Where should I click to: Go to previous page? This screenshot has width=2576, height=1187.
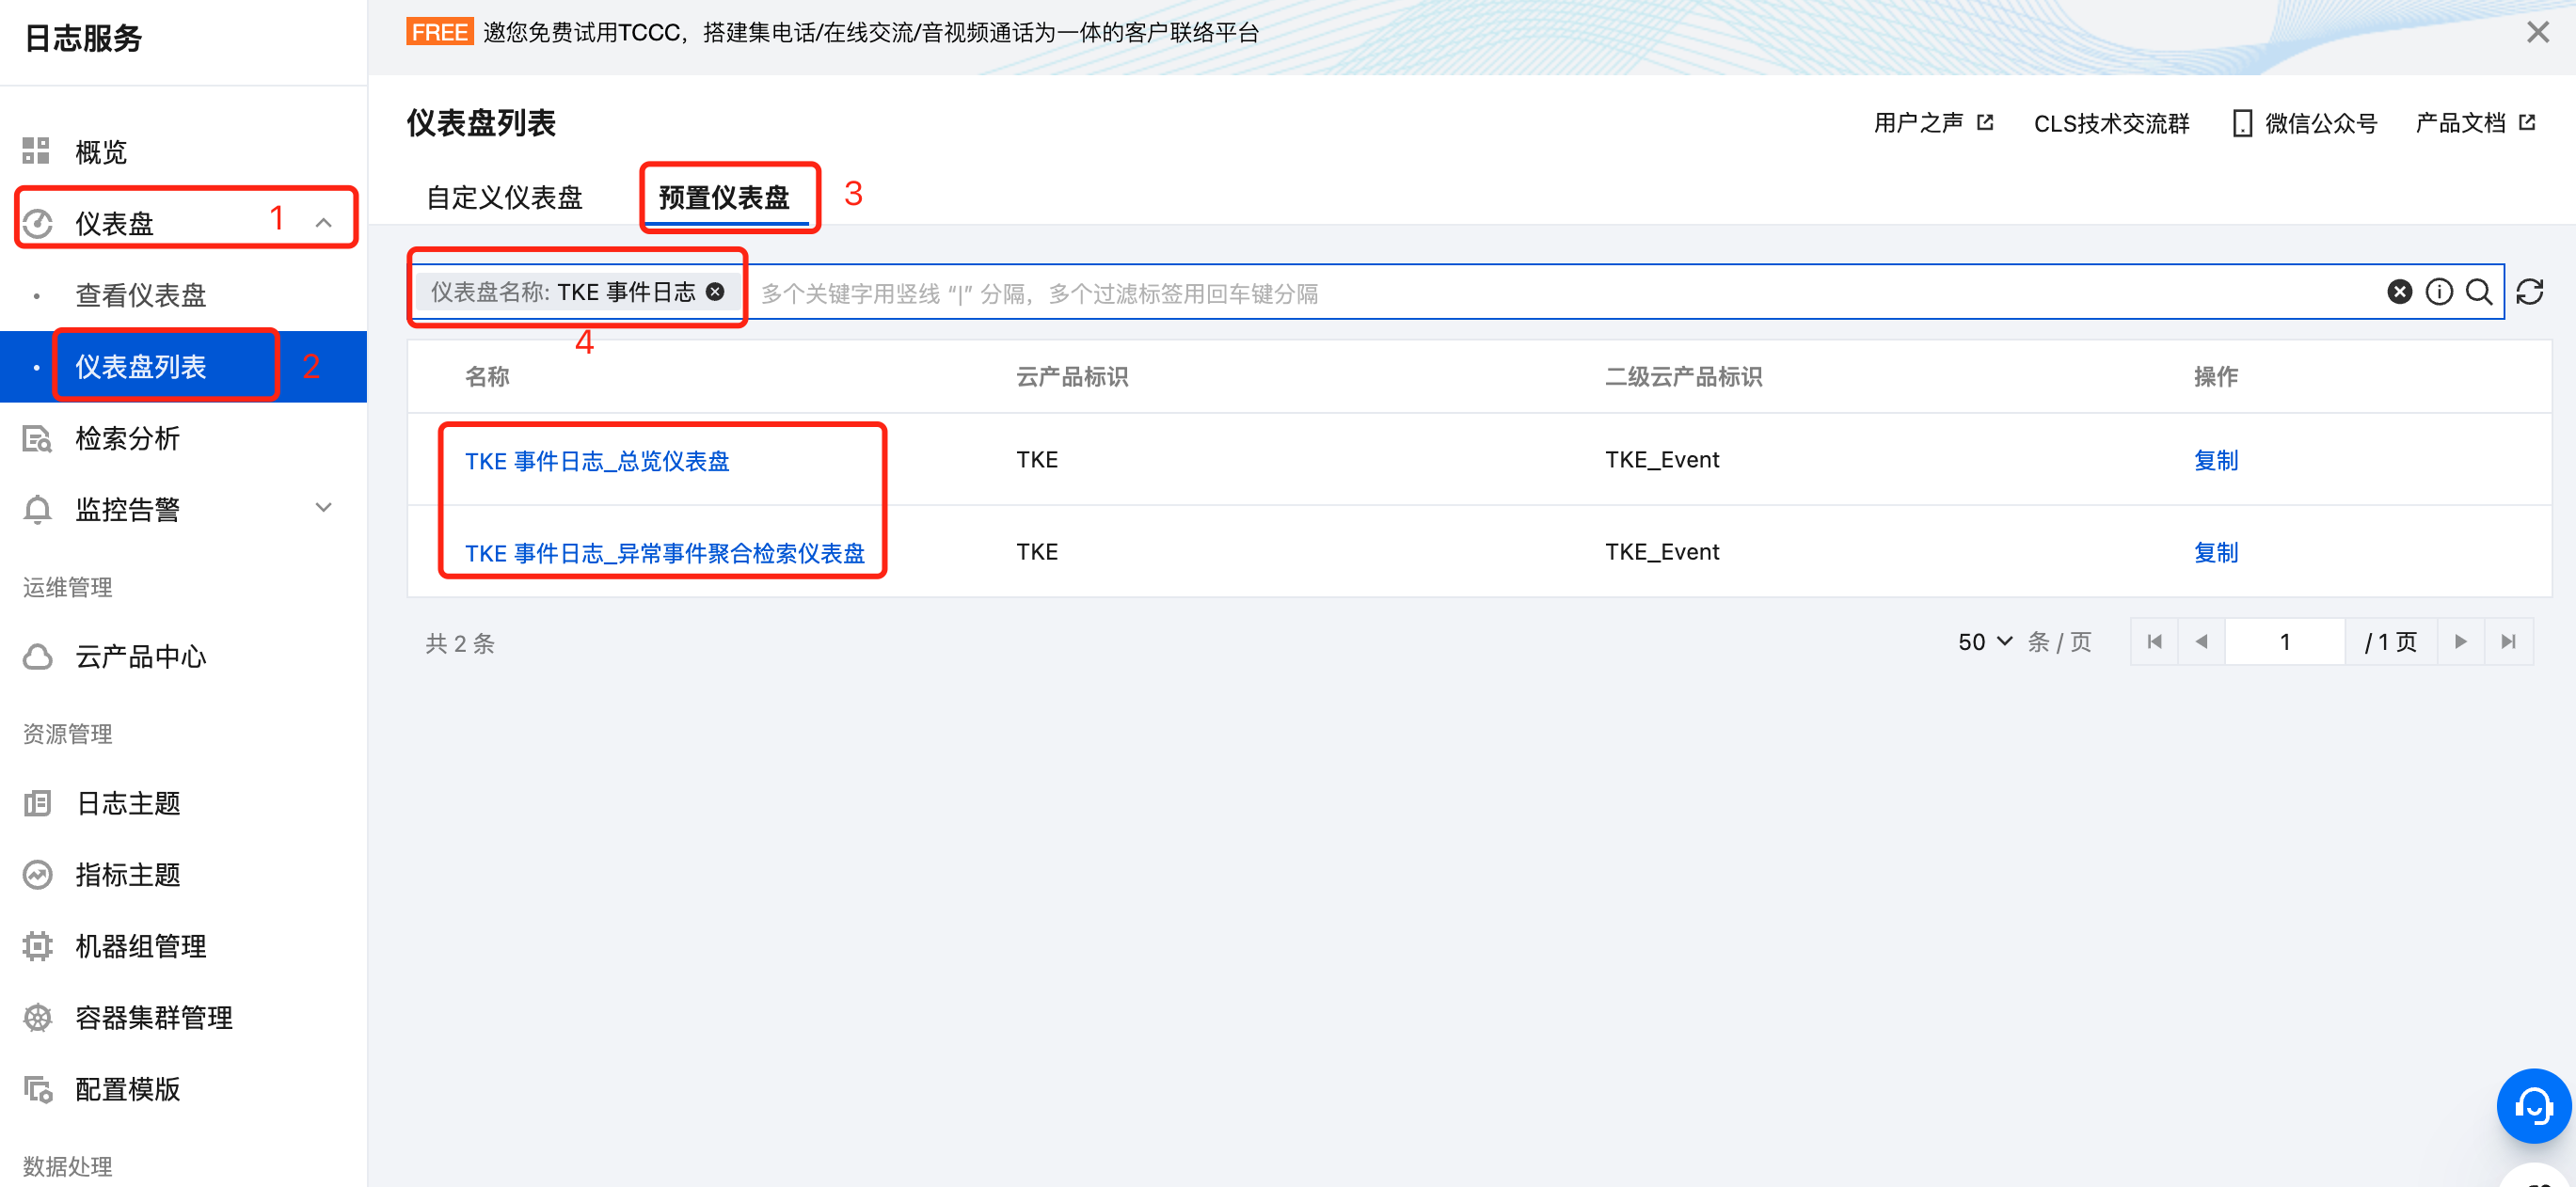pos(2201,641)
